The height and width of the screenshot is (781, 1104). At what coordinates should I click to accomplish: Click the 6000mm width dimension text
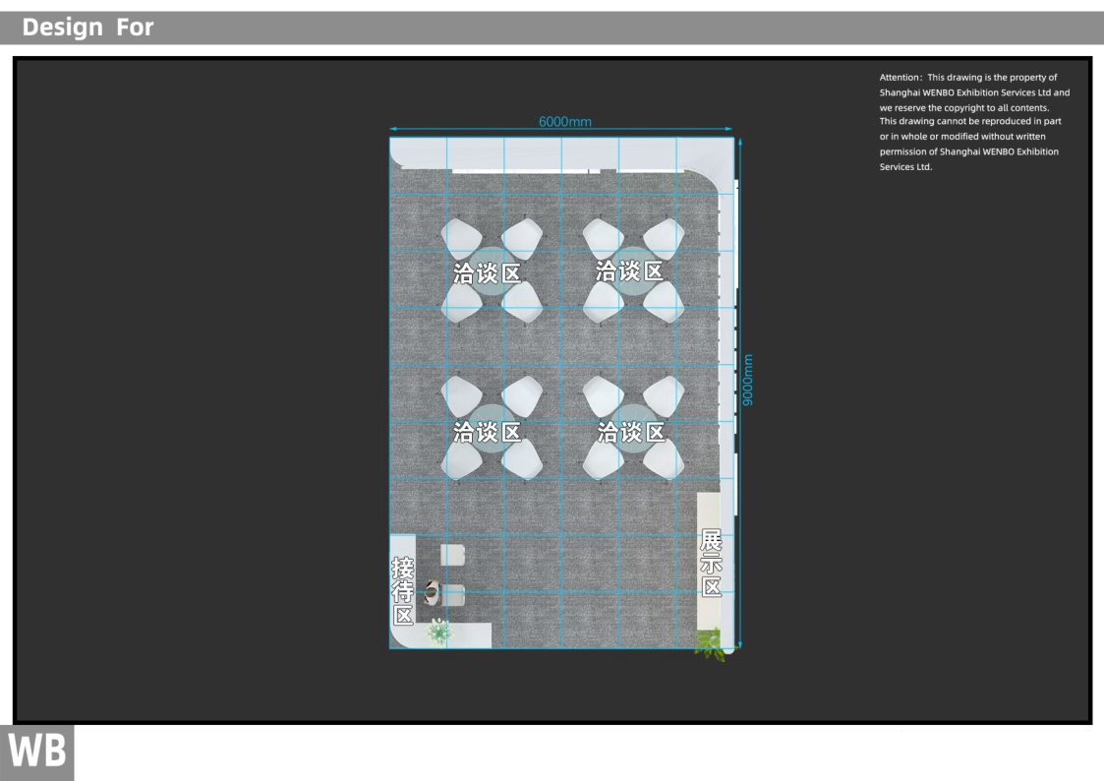click(565, 122)
